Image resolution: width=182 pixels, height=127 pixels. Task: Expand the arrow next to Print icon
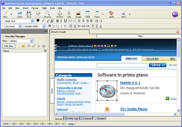(x=130, y=14)
